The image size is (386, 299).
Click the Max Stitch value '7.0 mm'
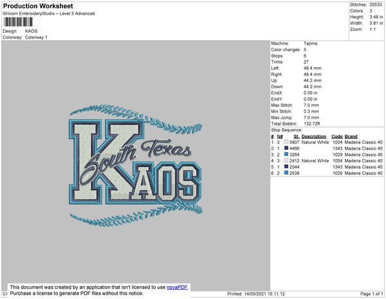311,105
